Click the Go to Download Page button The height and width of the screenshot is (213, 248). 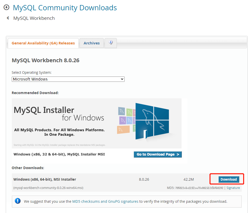pos(158,155)
